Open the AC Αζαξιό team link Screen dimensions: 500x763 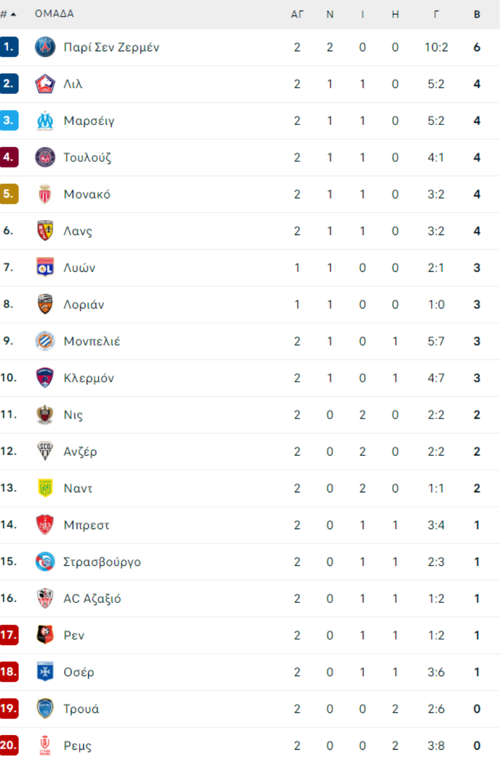[x=92, y=599]
